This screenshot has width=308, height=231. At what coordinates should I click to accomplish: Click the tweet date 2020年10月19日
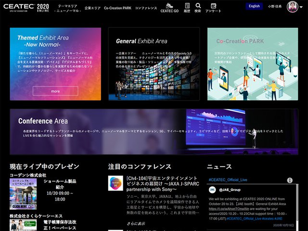[283, 225]
